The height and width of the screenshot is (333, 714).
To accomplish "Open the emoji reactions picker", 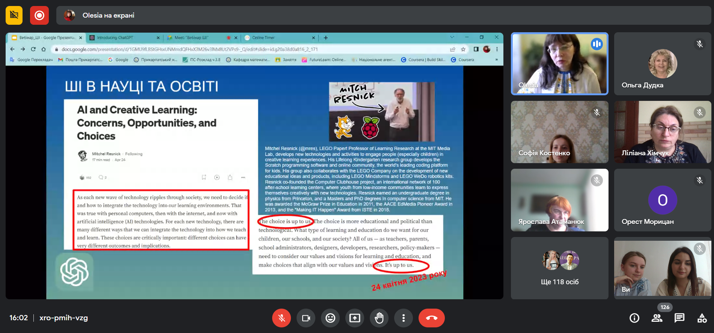I will (x=330, y=318).
